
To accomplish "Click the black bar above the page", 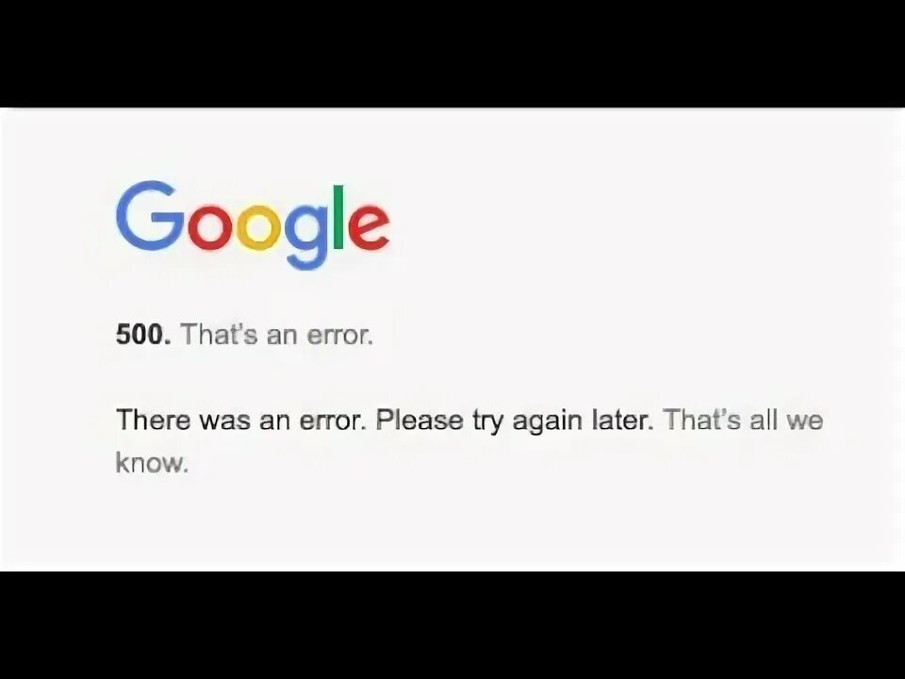I will [452, 53].
